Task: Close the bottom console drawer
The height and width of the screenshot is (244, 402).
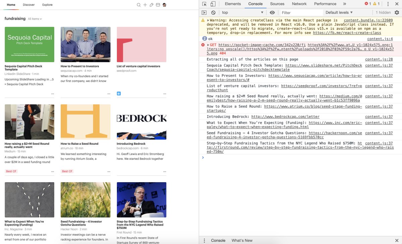Action: coord(397,240)
